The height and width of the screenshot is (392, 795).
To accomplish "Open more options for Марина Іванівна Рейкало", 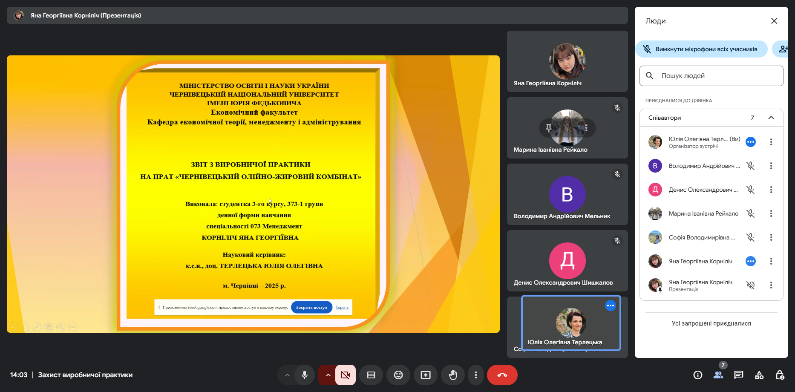I will [771, 213].
